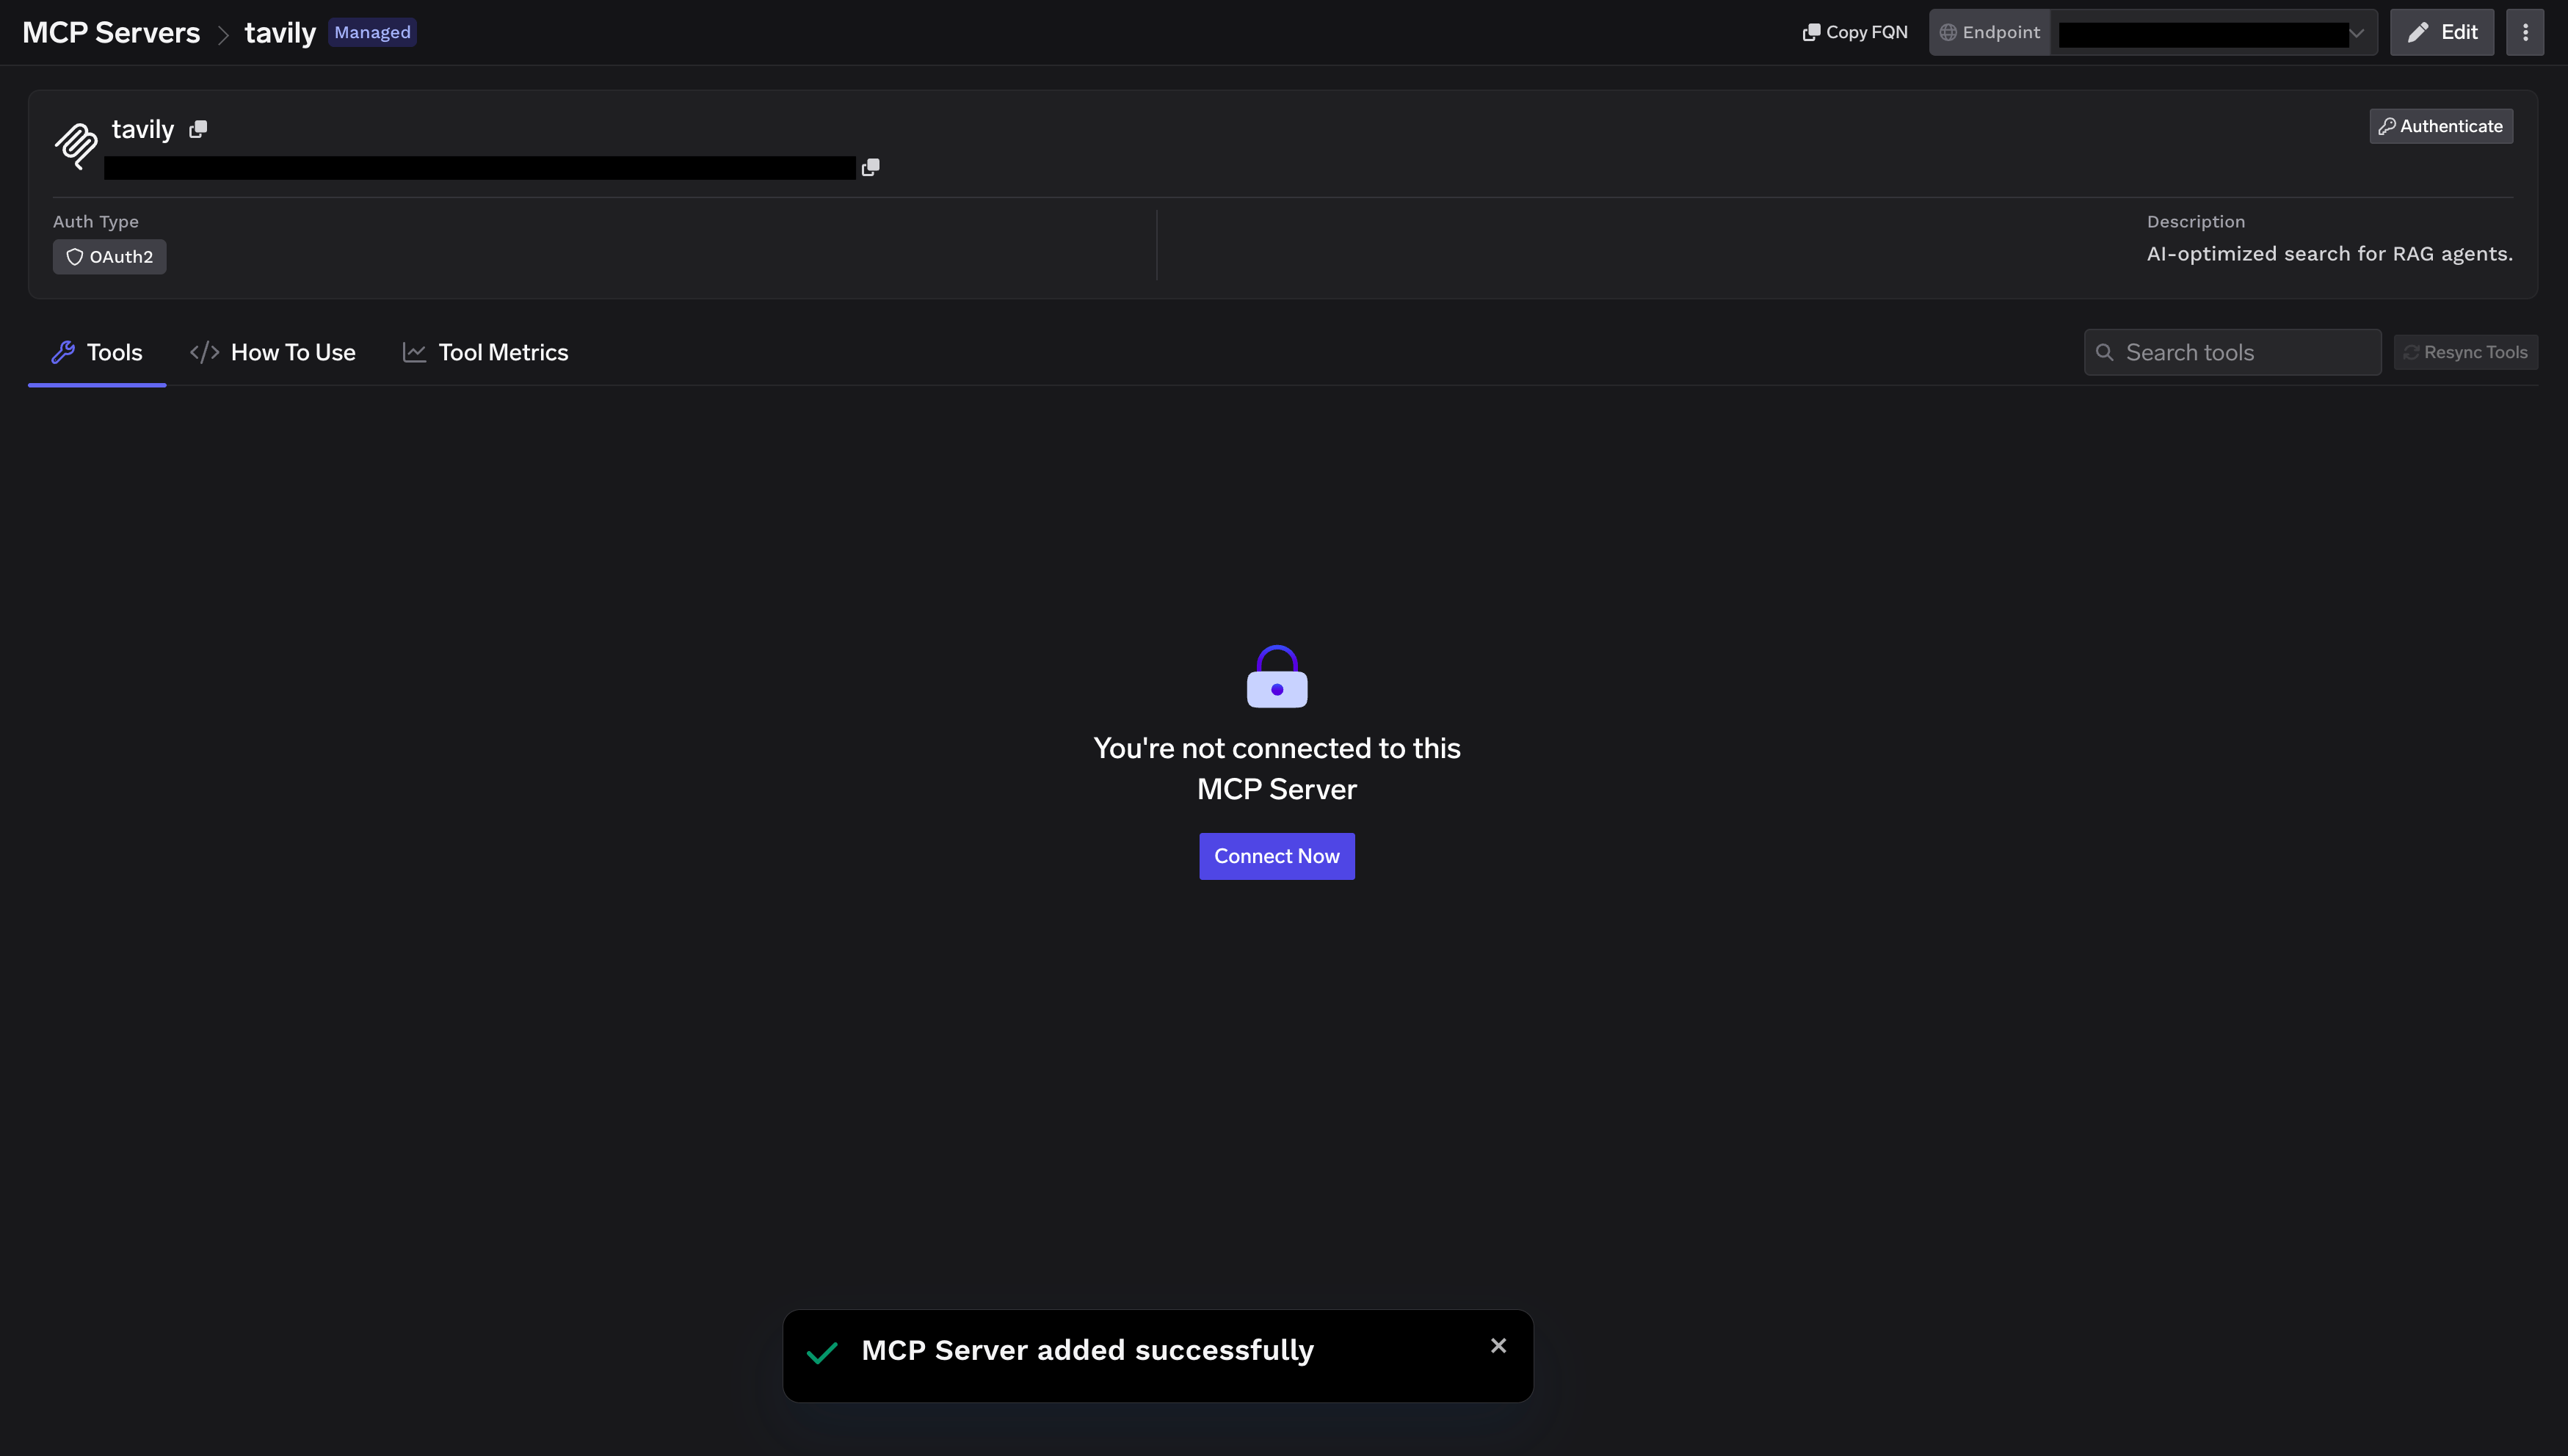Focus the Search tools field
This screenshot has height=1456, width=2568.
pyautogui.click(x=2232, y=352)
